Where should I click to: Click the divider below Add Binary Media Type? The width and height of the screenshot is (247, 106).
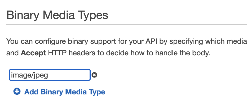(127, 100)
